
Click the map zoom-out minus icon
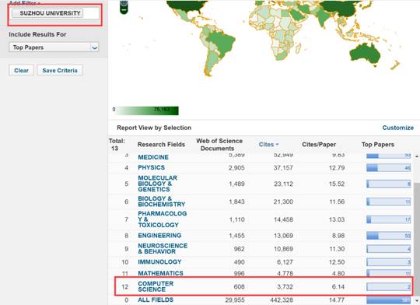click(124, 10)
